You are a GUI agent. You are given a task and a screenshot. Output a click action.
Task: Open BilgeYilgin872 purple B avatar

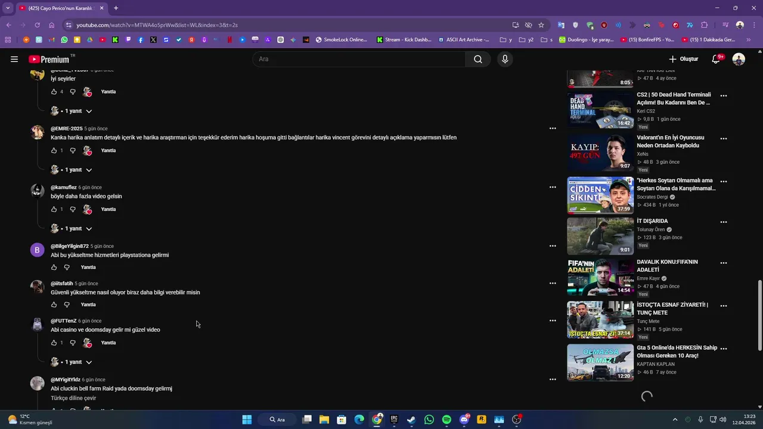click(37, 250)
